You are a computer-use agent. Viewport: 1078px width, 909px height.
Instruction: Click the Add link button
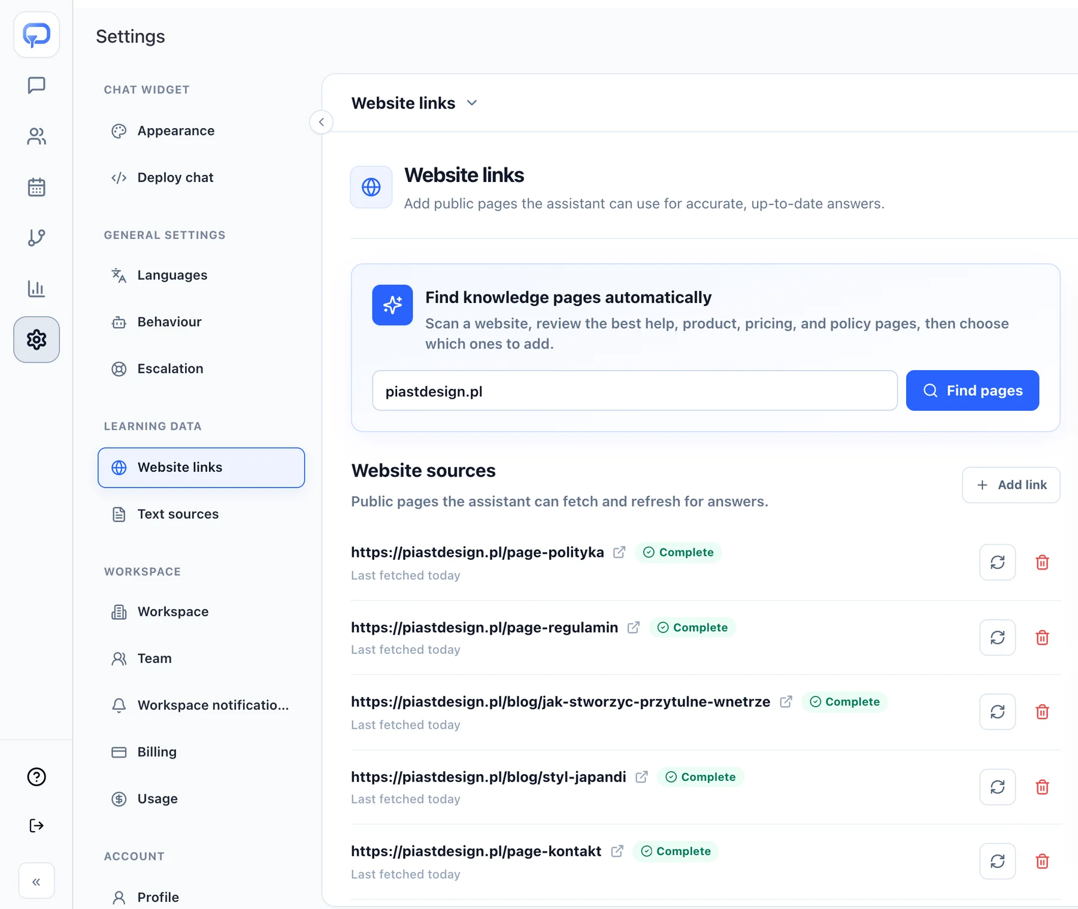click(x=1011, y=485)
